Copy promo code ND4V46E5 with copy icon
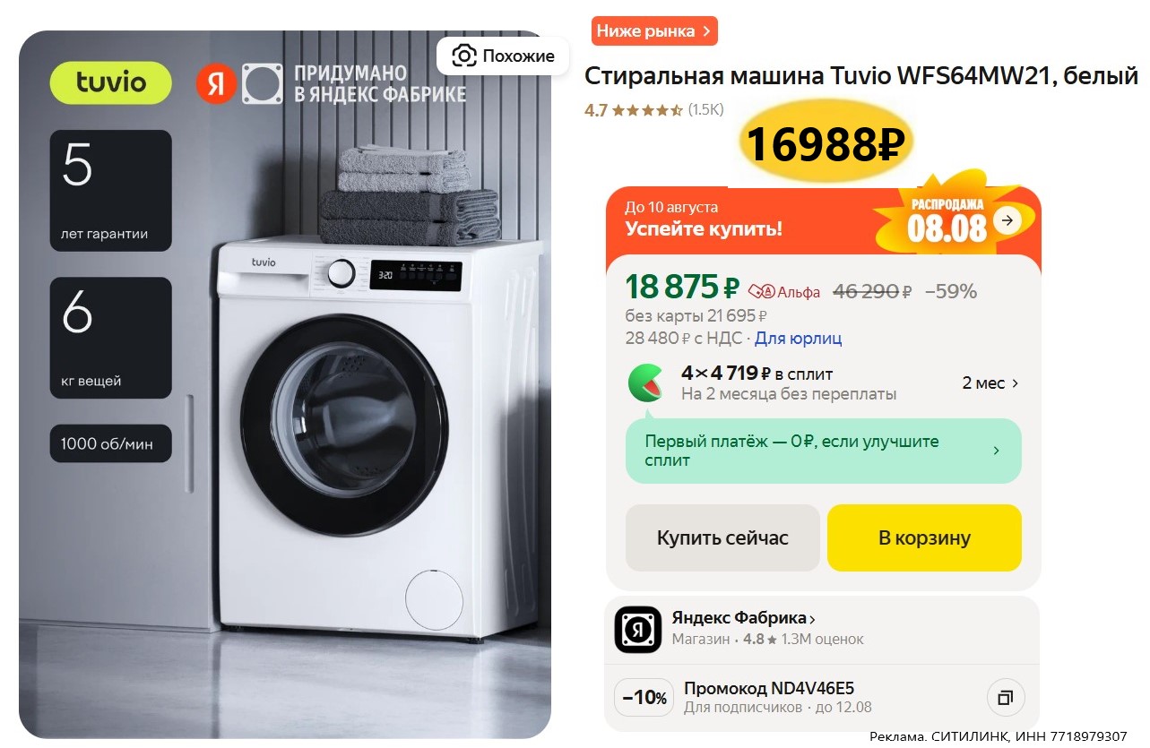Viewport: 1150px width, 748px height. (1006, 698)
